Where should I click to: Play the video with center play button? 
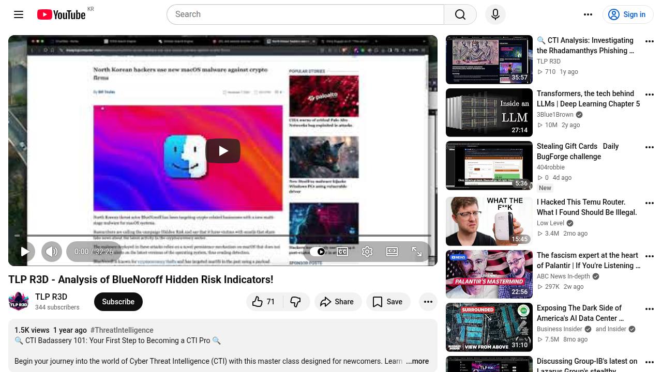223,150
